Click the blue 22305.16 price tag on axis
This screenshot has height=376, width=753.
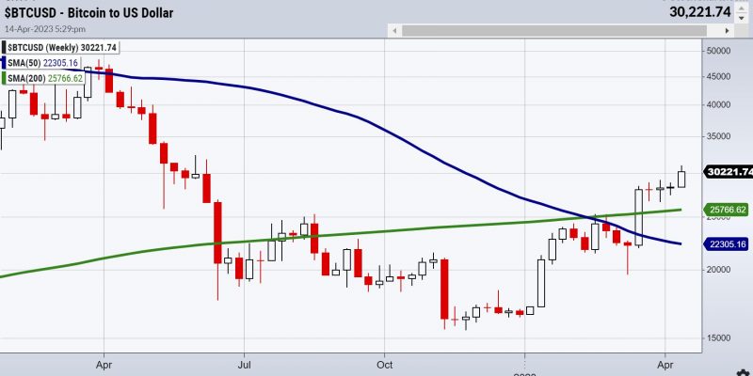coord(728,244)
